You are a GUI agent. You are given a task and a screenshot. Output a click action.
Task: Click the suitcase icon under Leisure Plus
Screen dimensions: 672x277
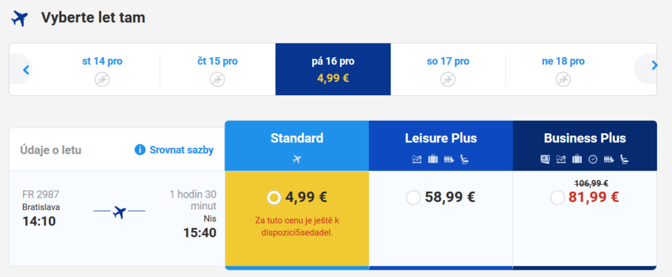click(x=433, y=160)
